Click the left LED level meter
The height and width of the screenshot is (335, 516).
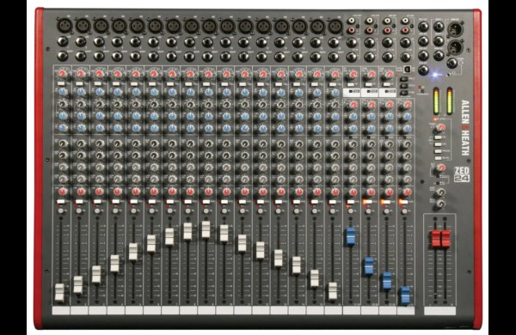coord(436,101)
